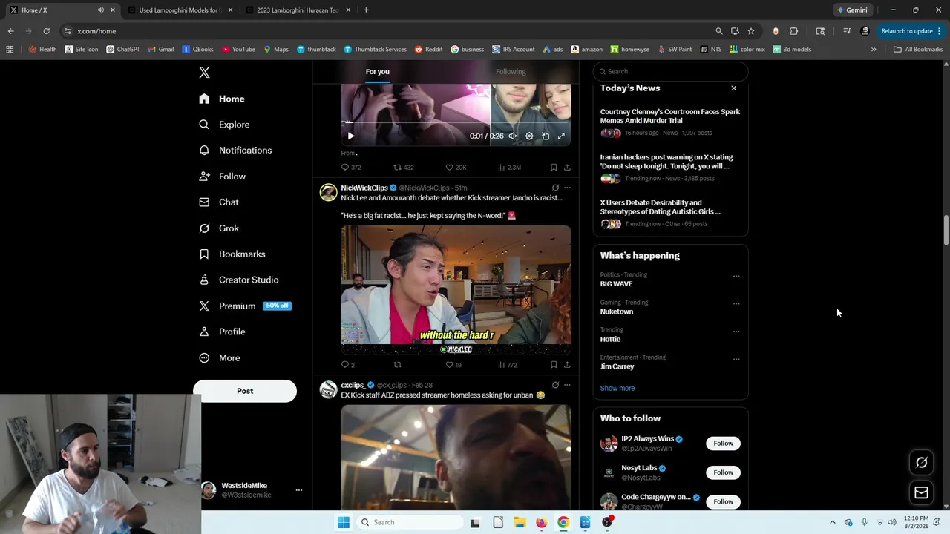Reply to the NickWickClips post
This screenshot has width=950, height=534.
pyautogui.click(x=347, y=365)
